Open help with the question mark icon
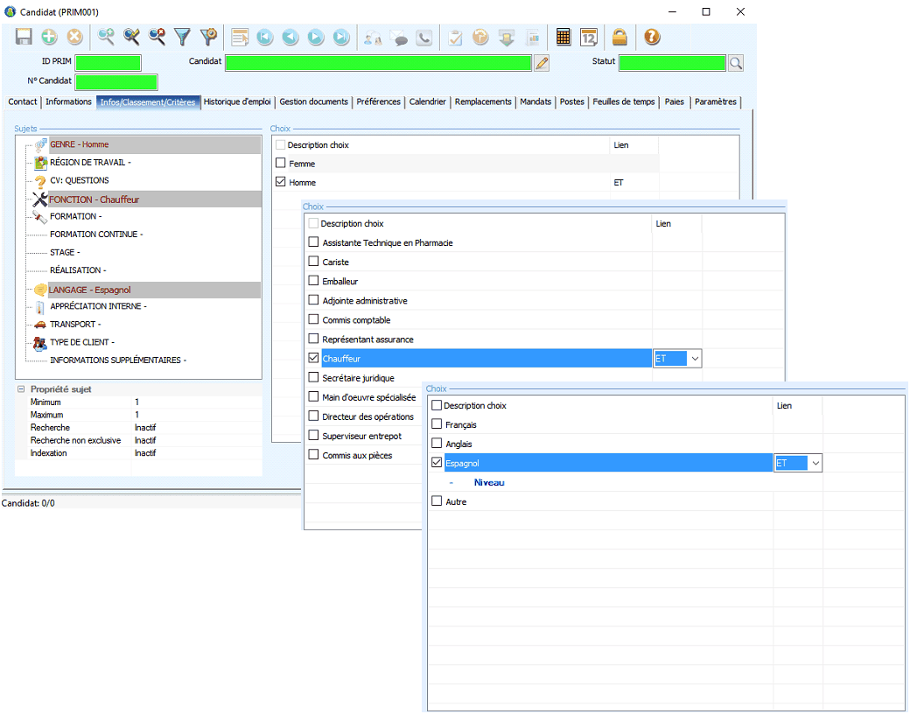The image size is (910, 714). pos(652,37)
